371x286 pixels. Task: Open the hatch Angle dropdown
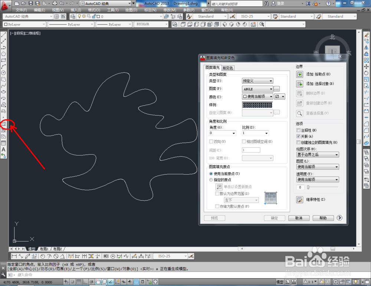click(222, 133)
